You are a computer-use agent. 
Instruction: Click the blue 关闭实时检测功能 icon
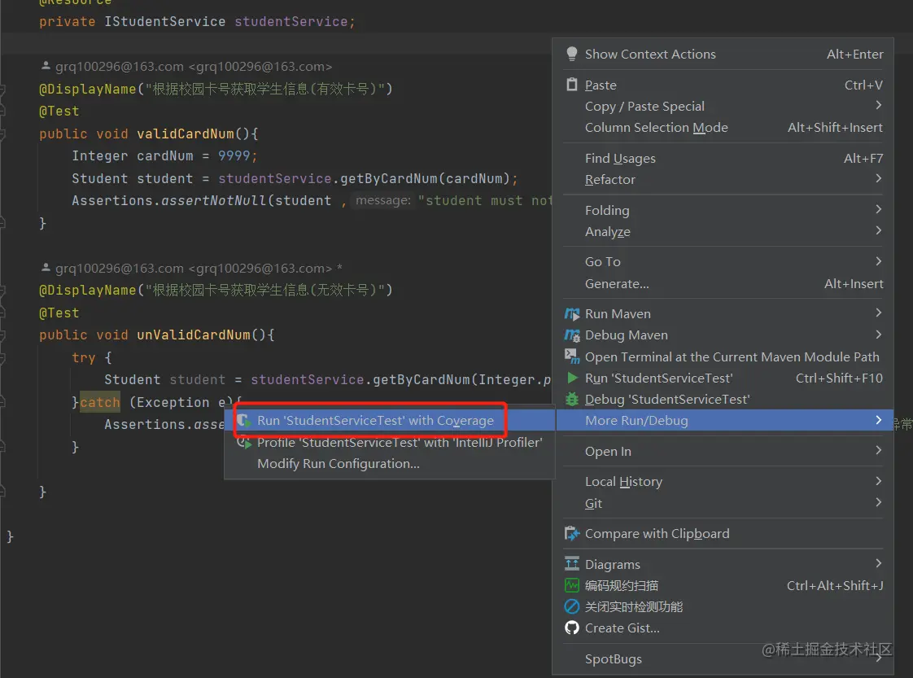(572, 606)
